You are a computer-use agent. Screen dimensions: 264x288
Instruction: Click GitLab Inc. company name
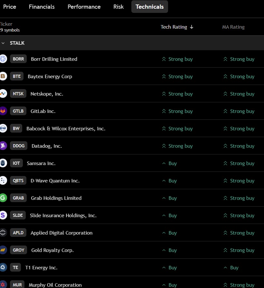43,111
